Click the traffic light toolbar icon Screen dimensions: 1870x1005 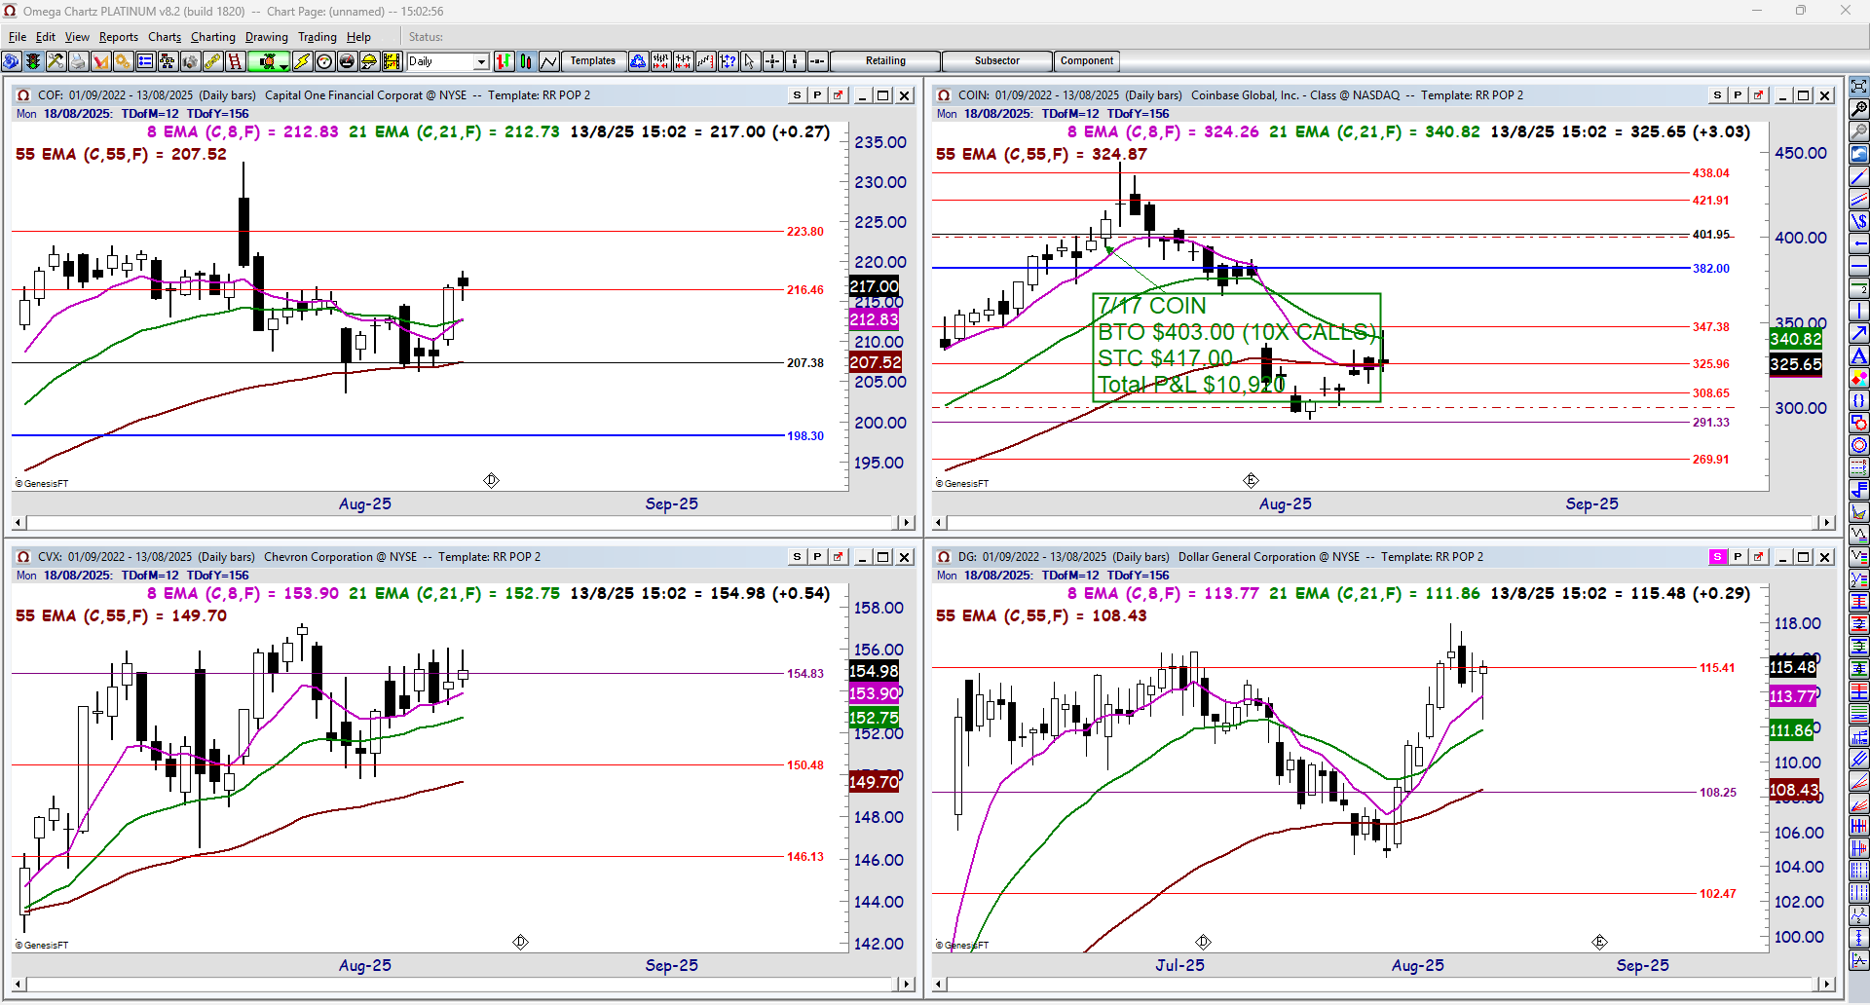click(33, 61)
